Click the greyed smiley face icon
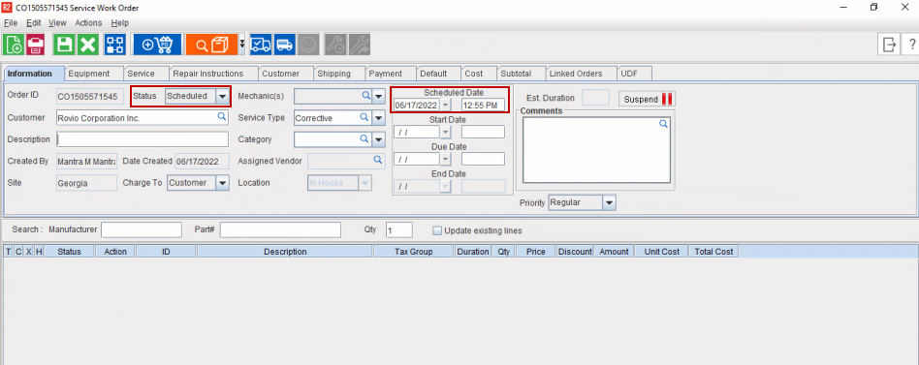 308,45
